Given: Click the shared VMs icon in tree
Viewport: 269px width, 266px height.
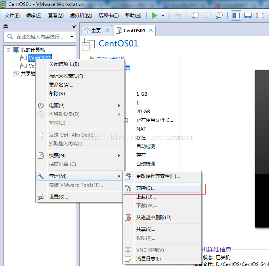Looking at the screenshot, I should [16, 74].
